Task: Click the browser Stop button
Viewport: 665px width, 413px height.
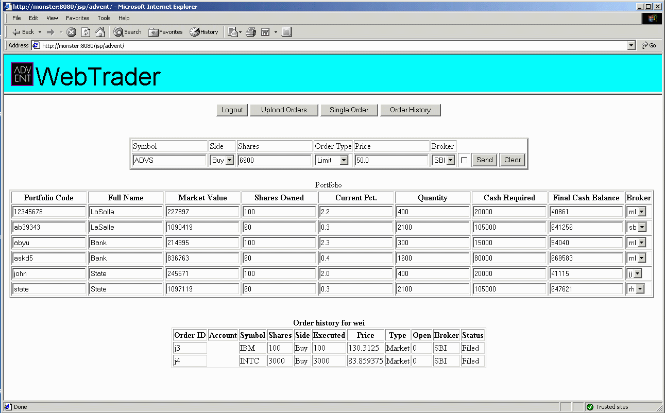Action: [72, 32]
